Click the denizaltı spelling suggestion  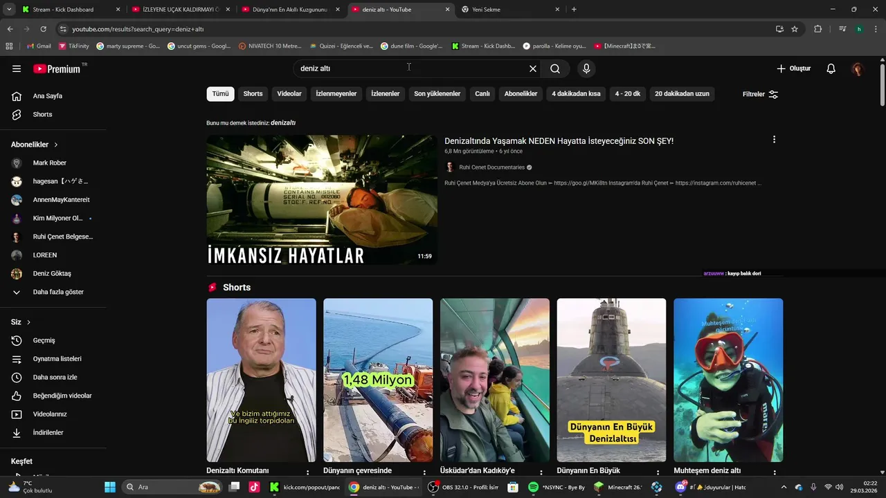point(283,122)
